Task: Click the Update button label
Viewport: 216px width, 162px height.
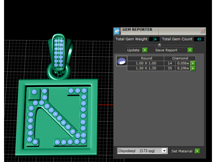Action: [x=133, y=50]
